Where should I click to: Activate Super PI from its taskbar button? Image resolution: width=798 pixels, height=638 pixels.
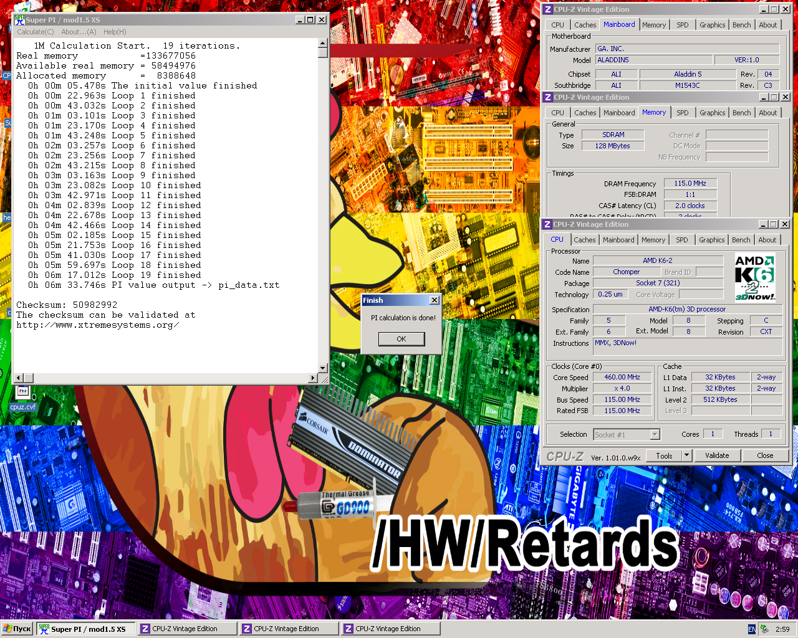pyautogui.click(x=85, y=629)
